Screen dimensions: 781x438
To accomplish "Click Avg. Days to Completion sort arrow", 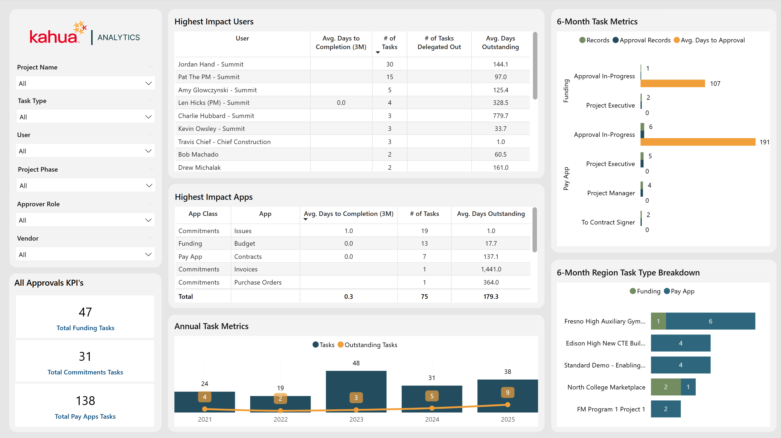I will tap(305, 219).
